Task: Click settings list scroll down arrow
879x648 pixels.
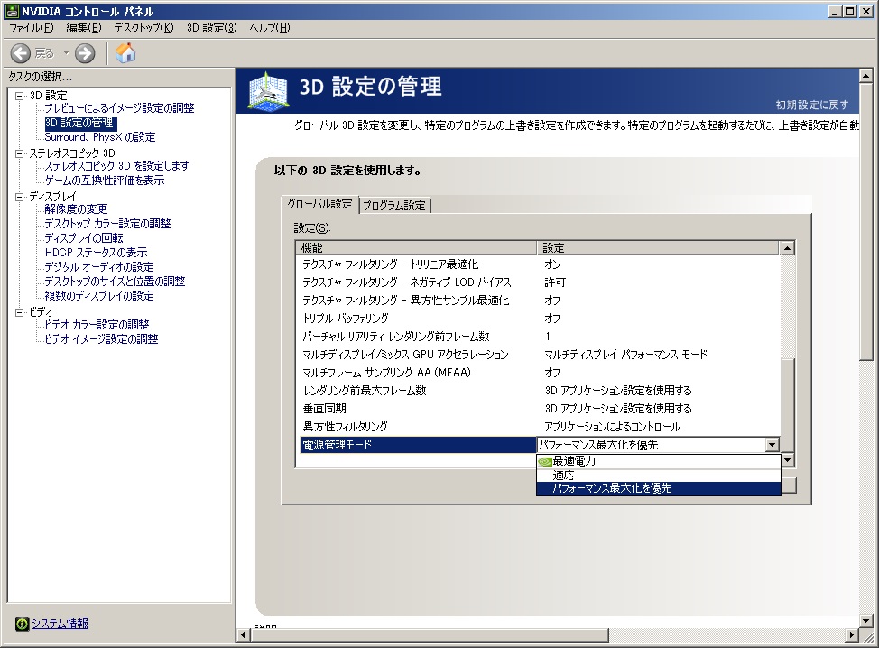Action: [788, 460]
